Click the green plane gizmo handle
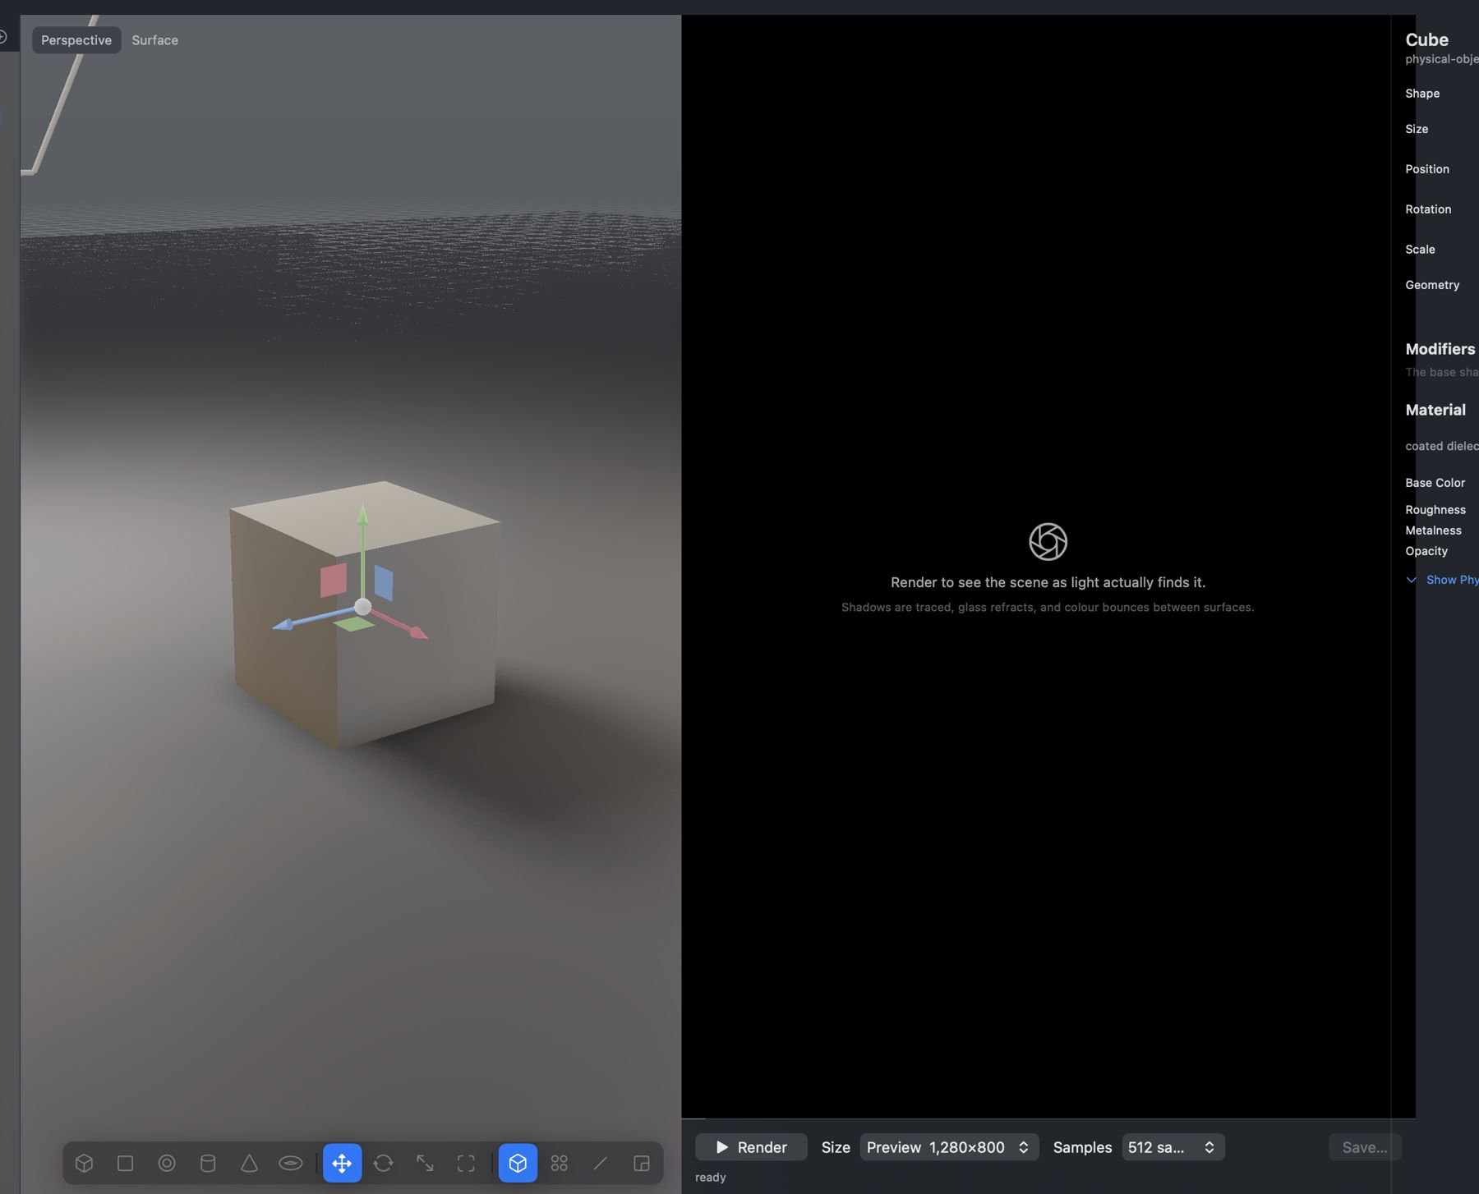 pyautogui.click(x=354, y=624)
